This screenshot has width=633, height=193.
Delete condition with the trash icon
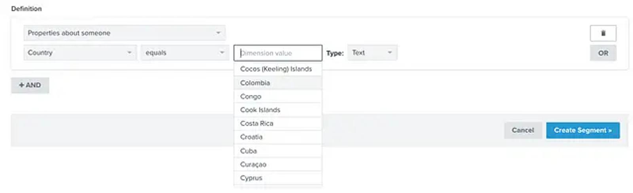(603, 33)
